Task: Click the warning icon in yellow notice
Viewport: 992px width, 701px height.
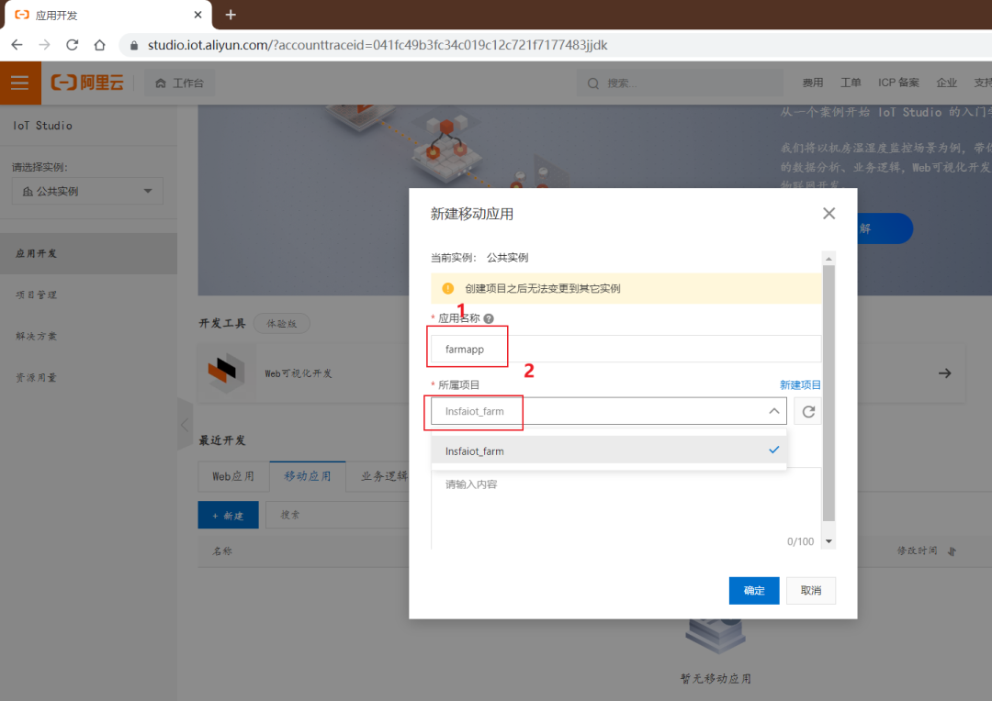Action: tap(448, 288)
